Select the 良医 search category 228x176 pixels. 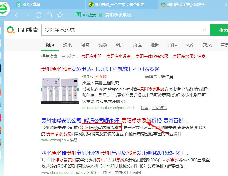[x=137, y=45]
